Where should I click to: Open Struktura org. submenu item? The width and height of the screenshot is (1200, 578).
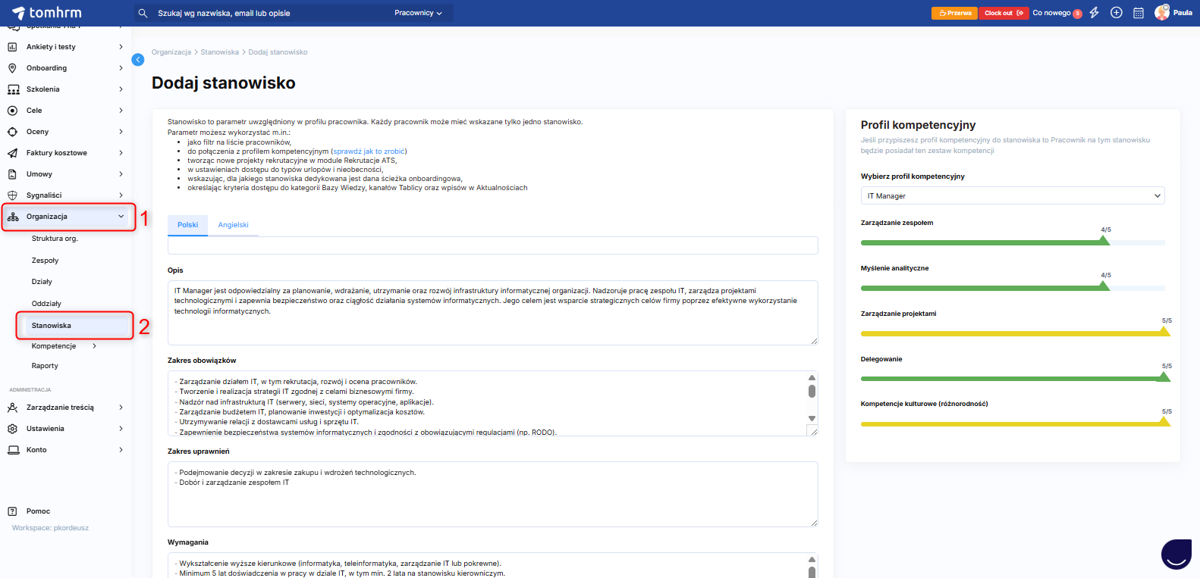[x=55, y=239]
